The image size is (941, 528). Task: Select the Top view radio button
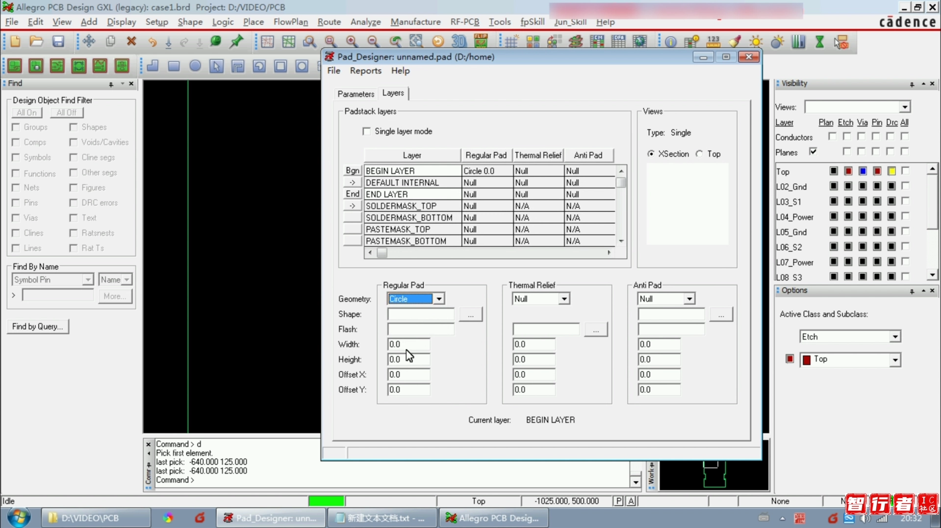point(700,154)
